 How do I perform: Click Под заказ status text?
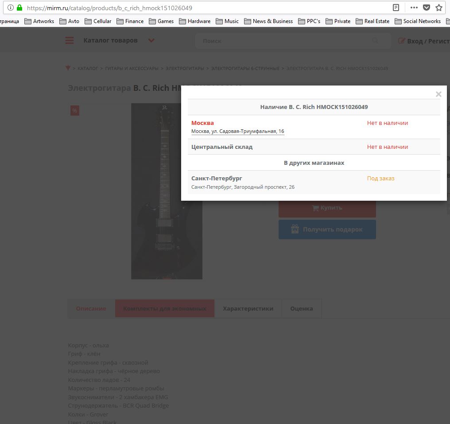tap(380, 178)
